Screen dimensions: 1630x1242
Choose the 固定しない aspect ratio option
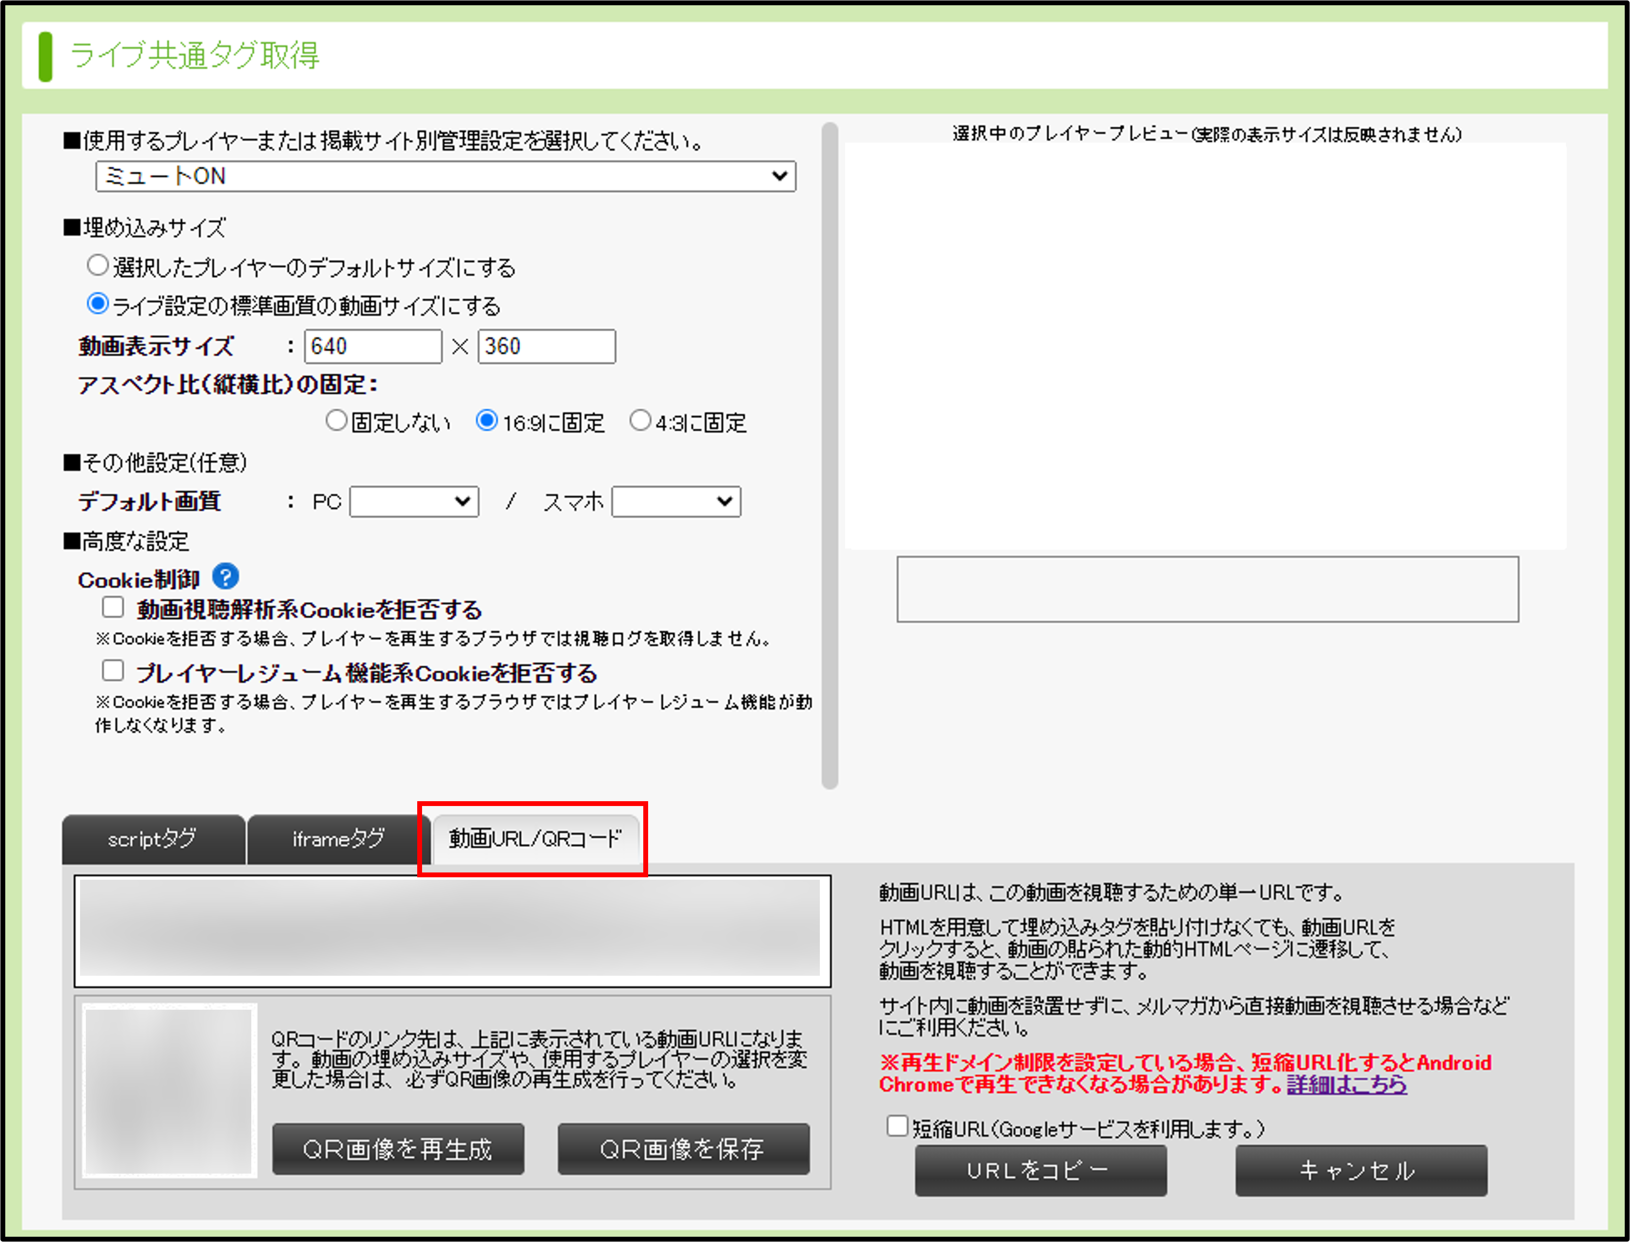[337, 420]
